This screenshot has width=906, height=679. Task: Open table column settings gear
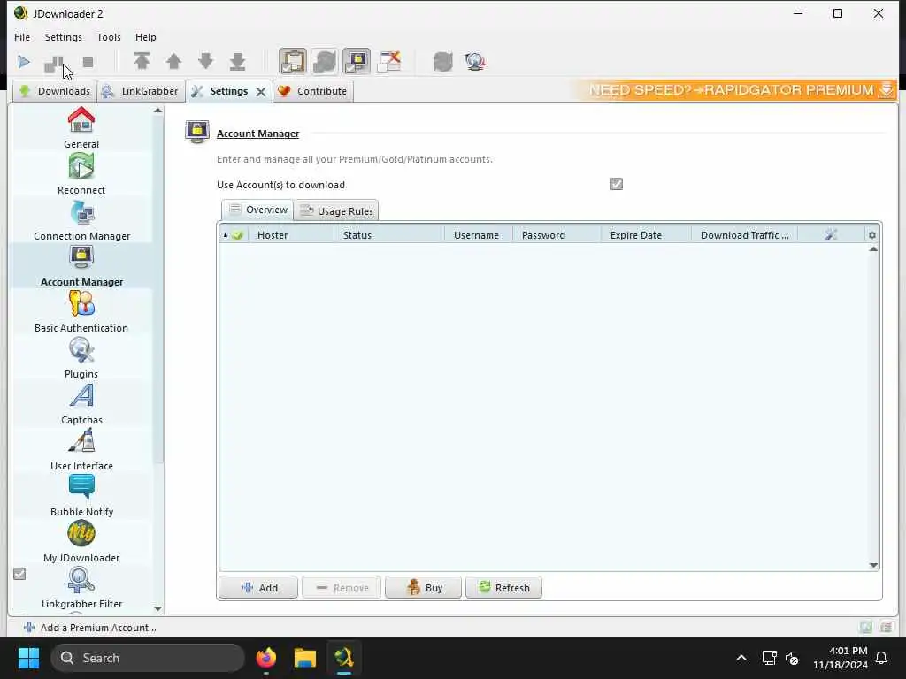[x=871, y=235]
